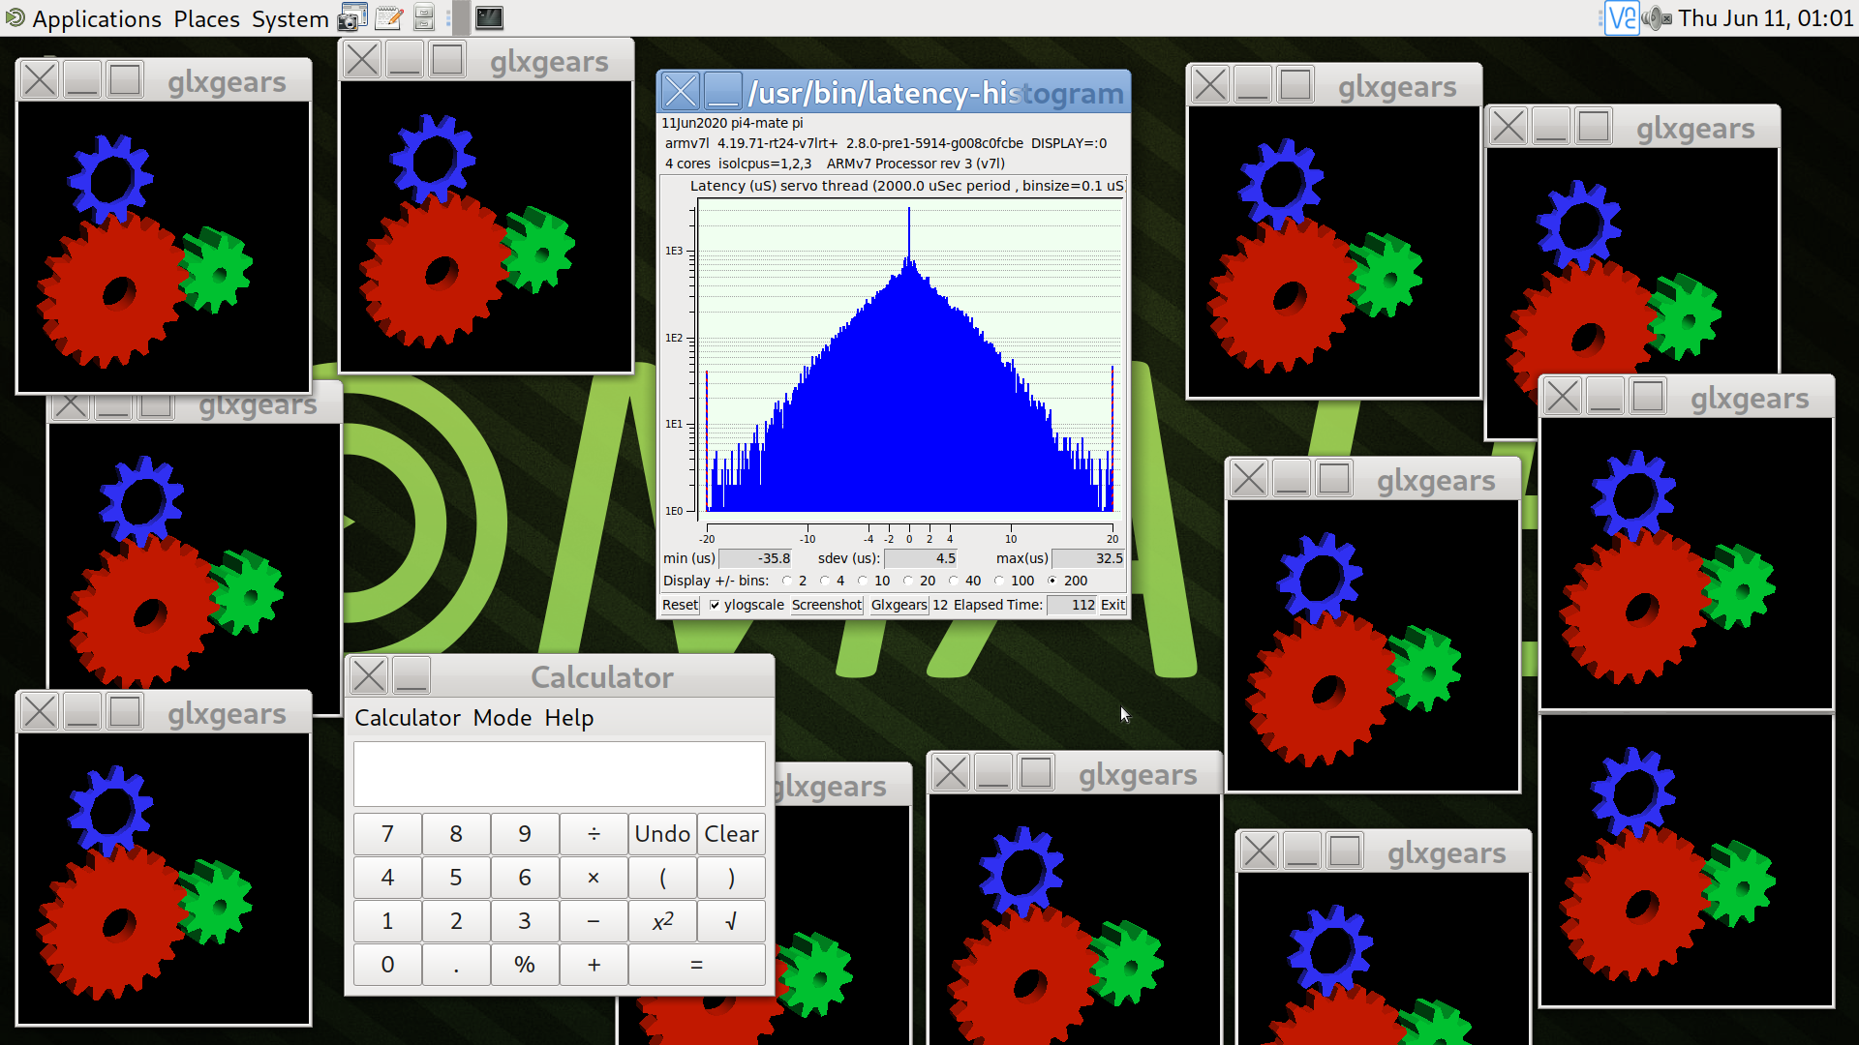Click the minus key in Calculator
The image size is (1859, 1045).
click(x=594, y=921)
